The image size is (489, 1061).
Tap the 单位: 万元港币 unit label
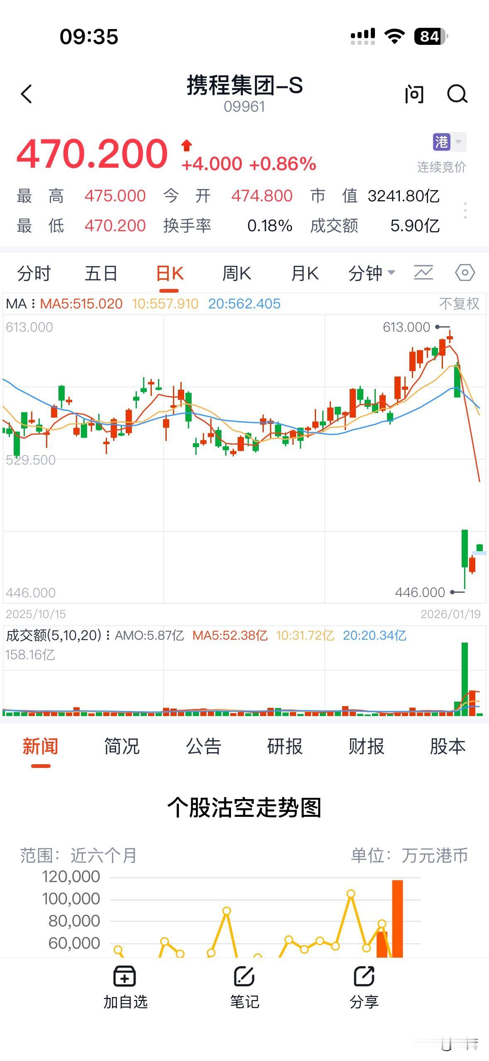409,856
